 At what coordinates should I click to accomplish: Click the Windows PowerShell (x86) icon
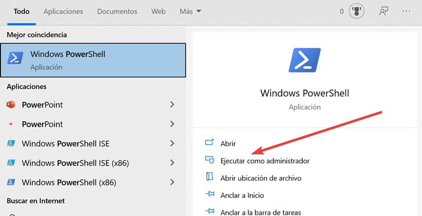[x=11, y=182]
